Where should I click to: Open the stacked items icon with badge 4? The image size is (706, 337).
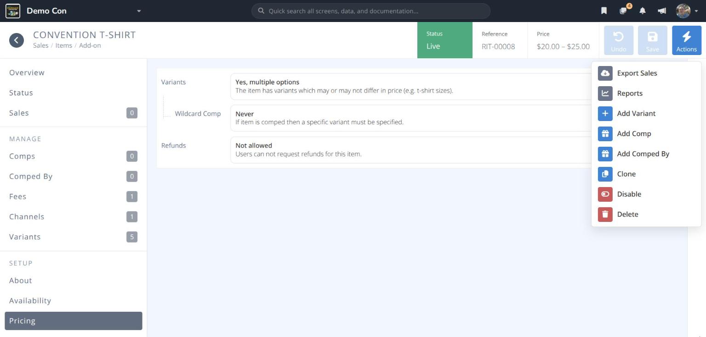(623, 11)
